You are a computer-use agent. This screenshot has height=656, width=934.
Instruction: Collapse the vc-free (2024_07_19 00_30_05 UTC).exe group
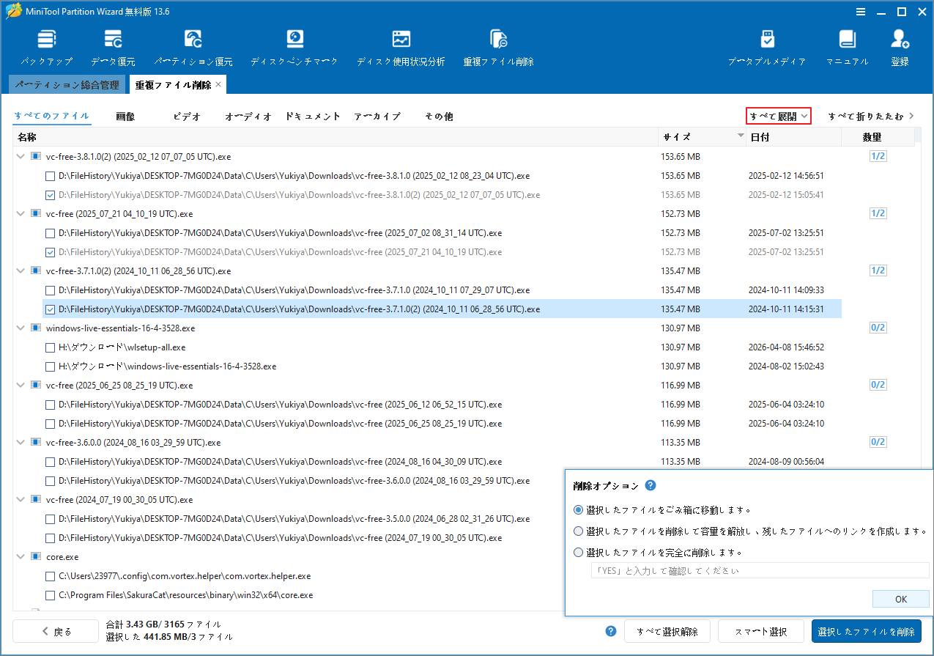21,499
